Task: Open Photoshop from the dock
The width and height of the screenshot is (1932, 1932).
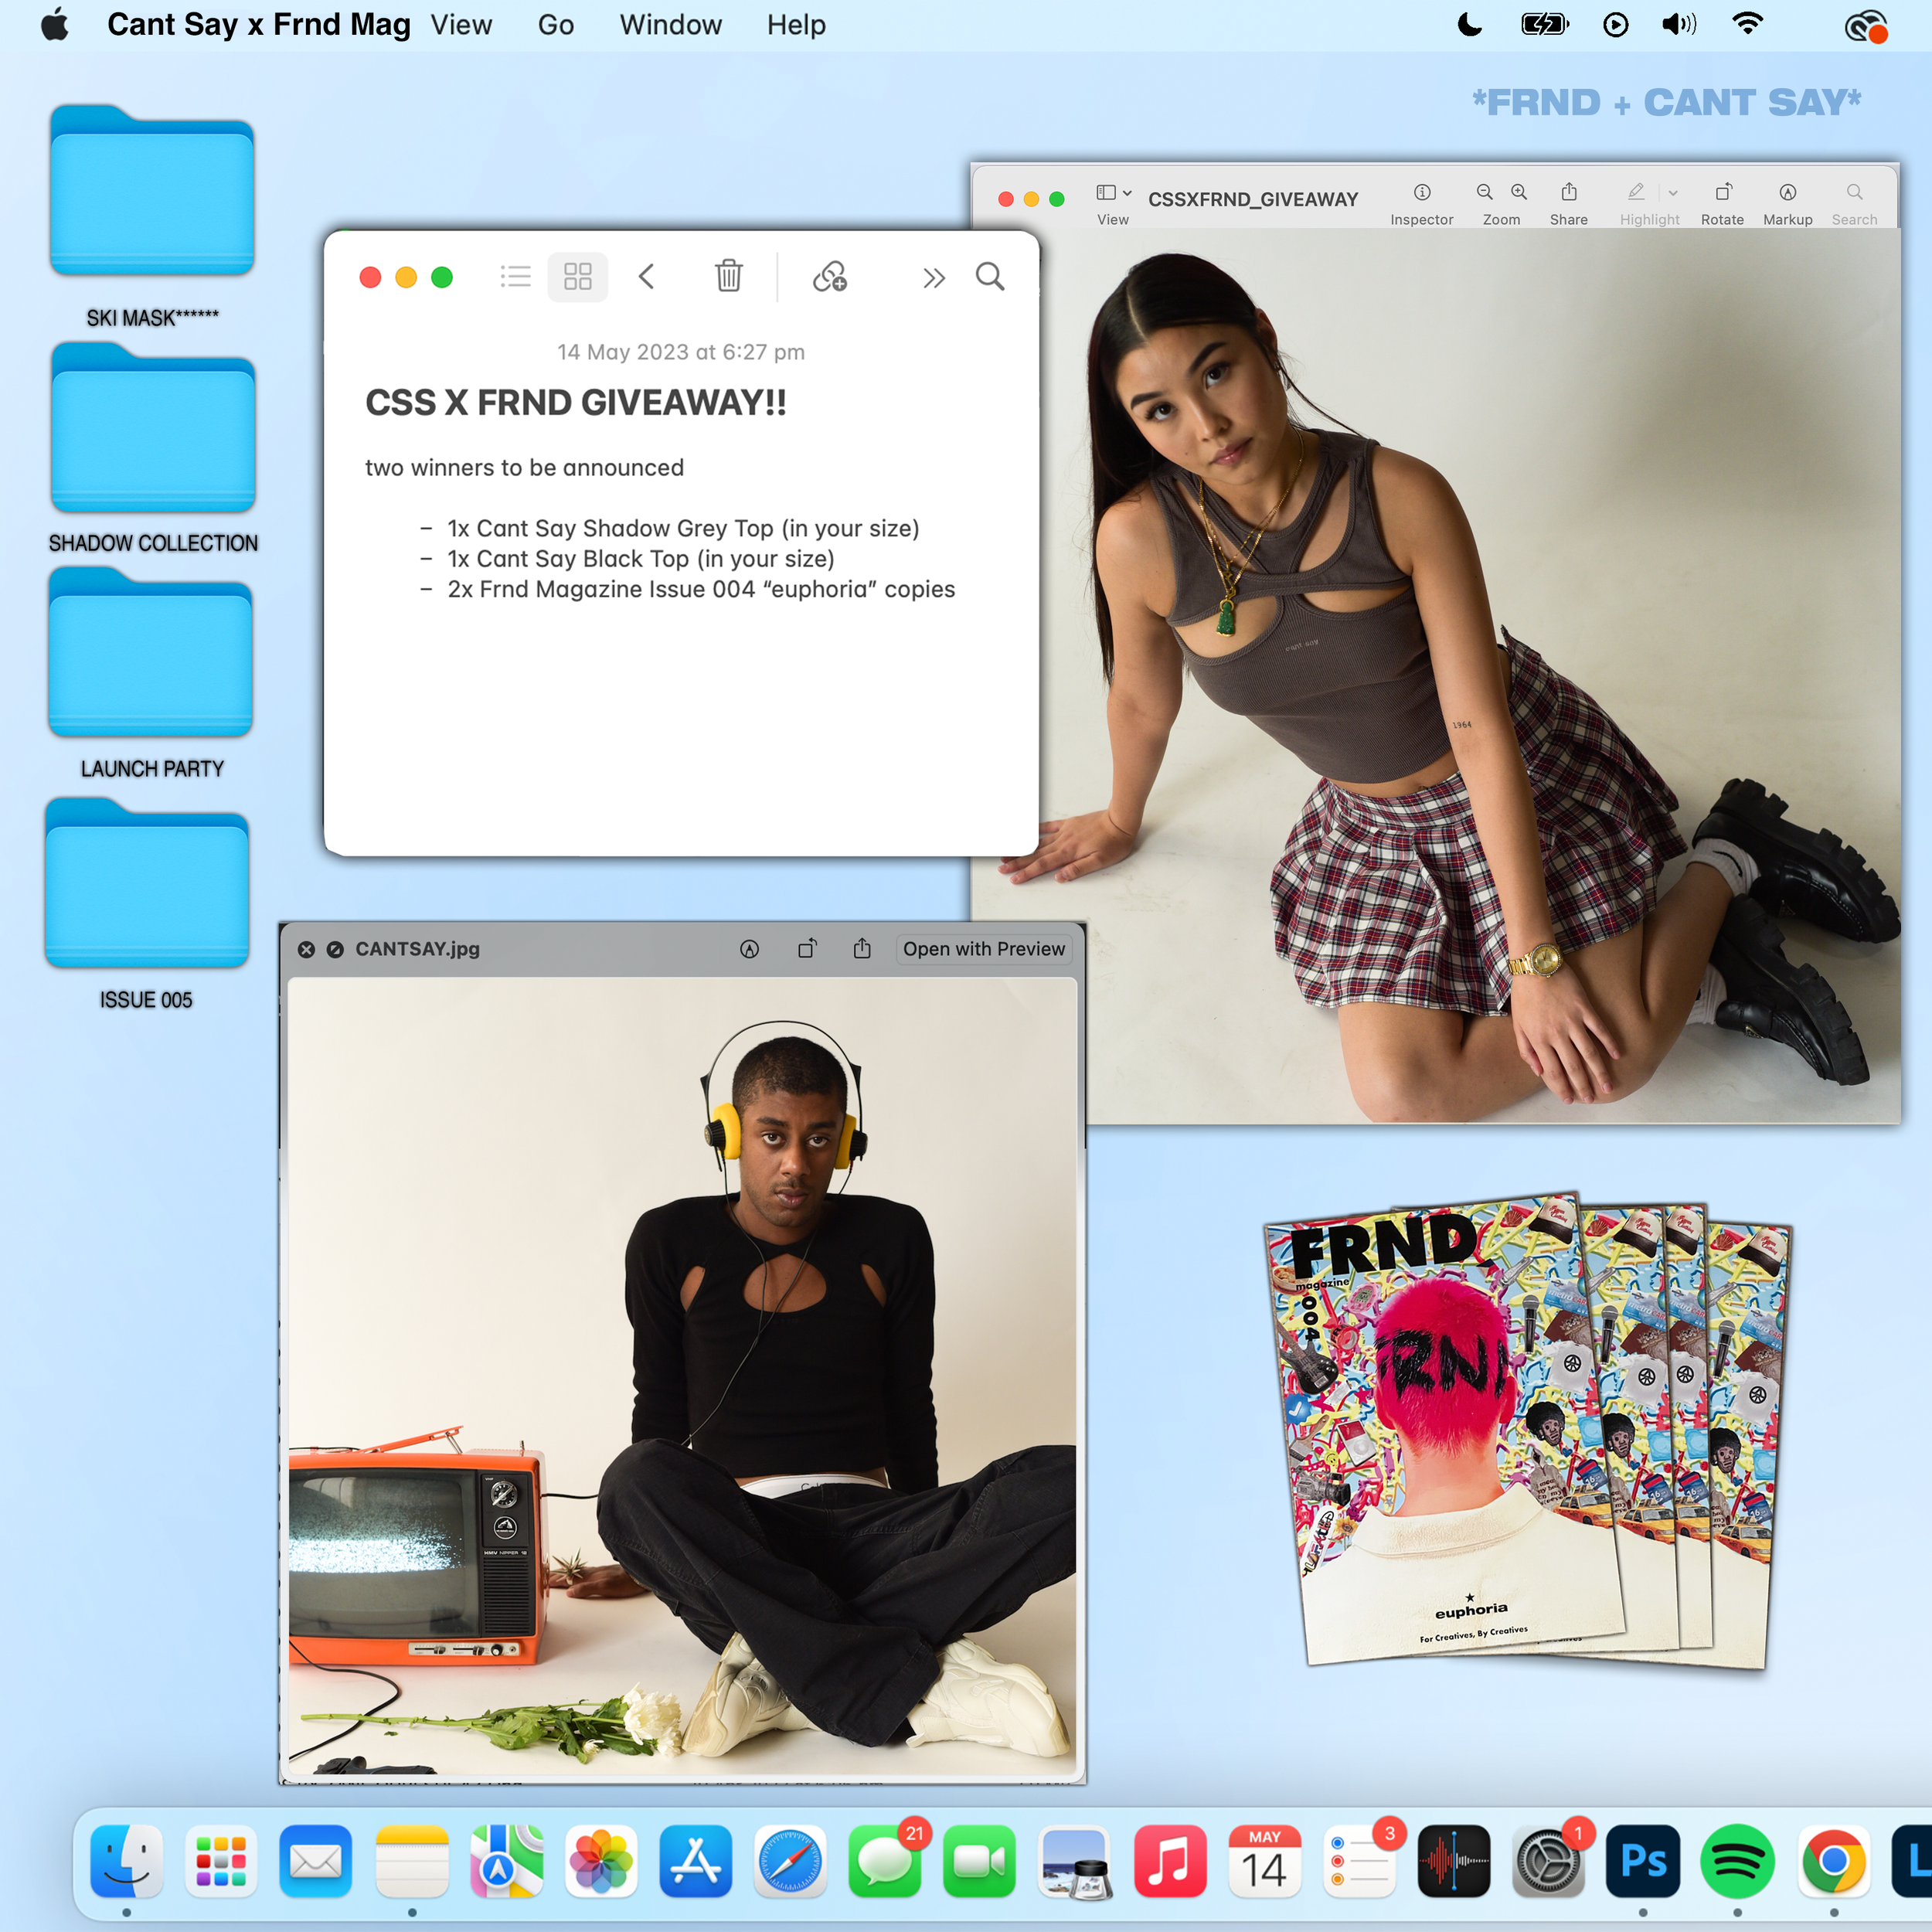Action: pyautogui.click(x=1642, y=1862)
